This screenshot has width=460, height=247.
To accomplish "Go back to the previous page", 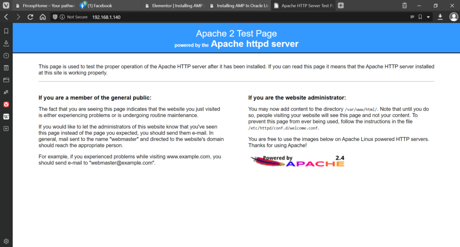I will tap(6, 17).
